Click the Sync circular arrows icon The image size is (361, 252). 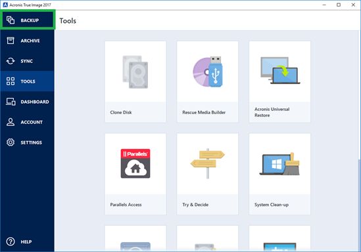(x=11, y=61)
